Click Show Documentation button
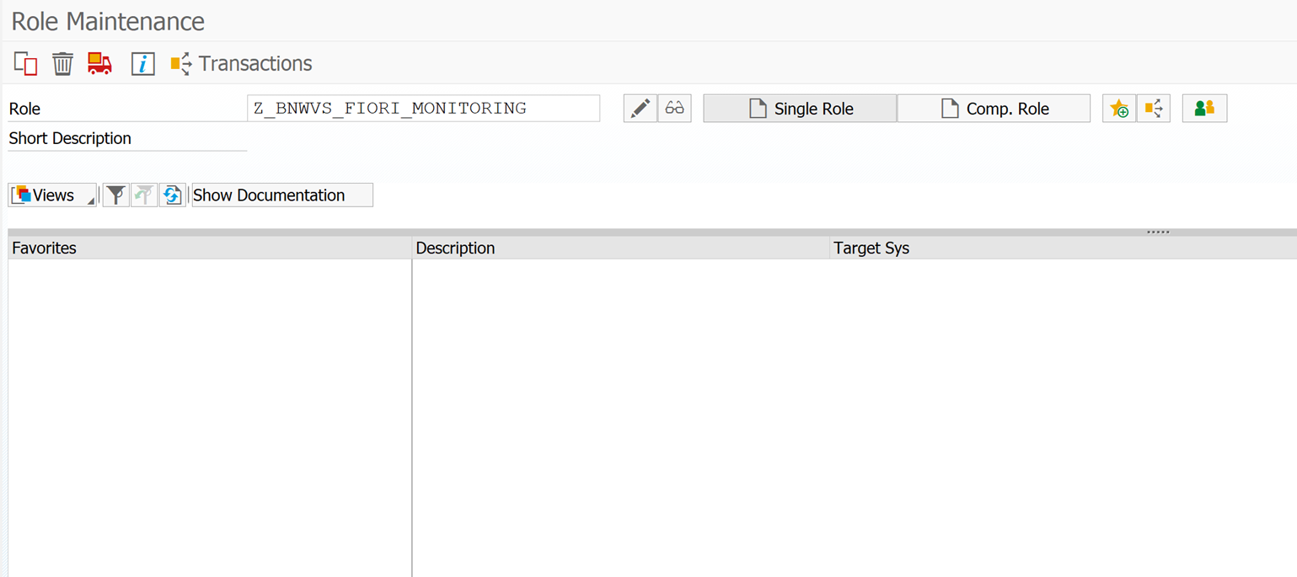The height and width of the screenshot is (577, 1297). pos(281,195)
